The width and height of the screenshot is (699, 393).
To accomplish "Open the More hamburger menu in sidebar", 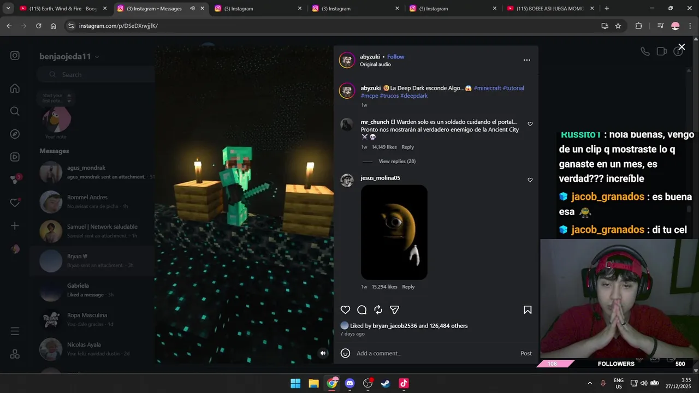I will 15,331.
